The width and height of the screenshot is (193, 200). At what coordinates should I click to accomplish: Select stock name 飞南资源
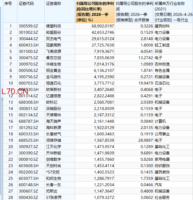coord(54,52)
